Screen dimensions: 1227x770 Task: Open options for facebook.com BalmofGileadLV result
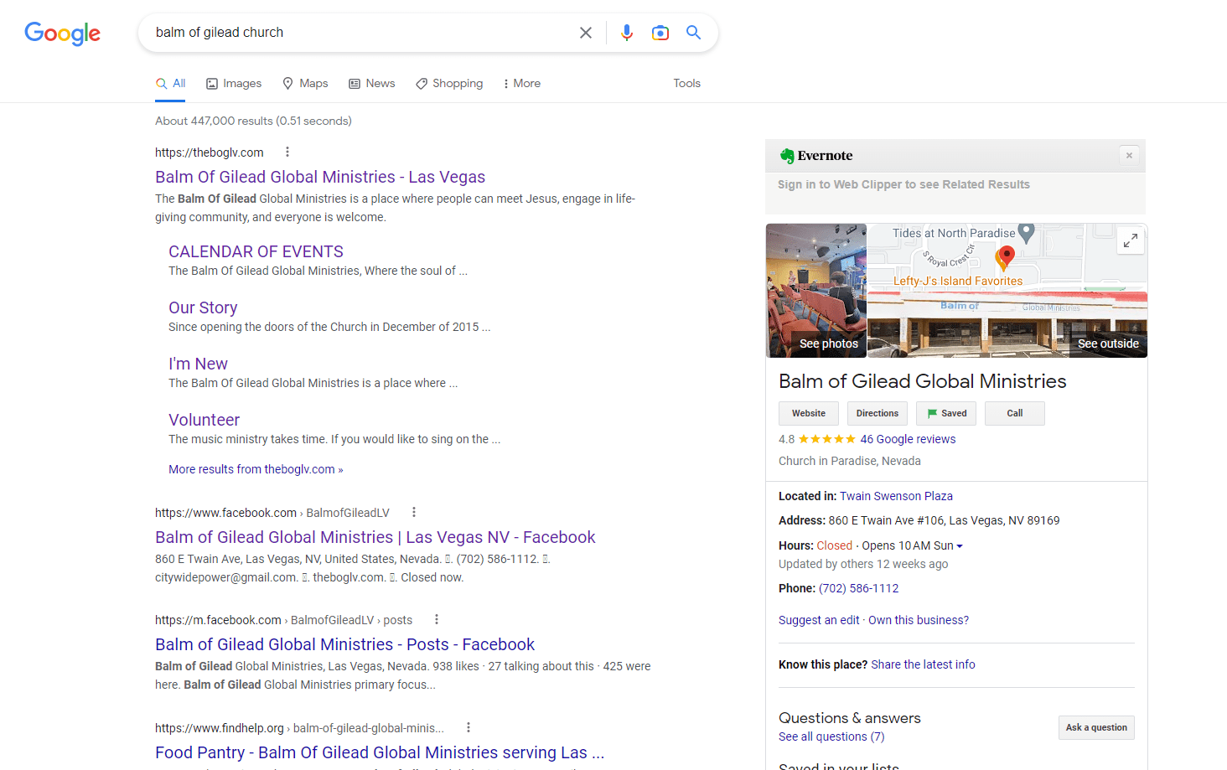click(414, 512)
